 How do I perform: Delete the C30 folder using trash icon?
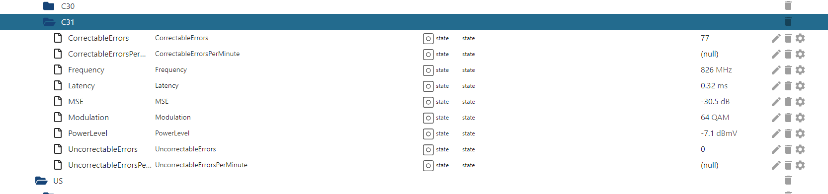[788, 6]
